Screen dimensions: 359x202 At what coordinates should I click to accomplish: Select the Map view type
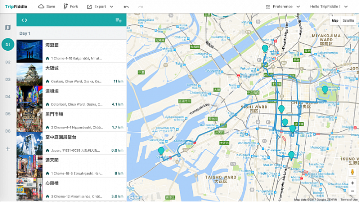click(x=335, y=20)
